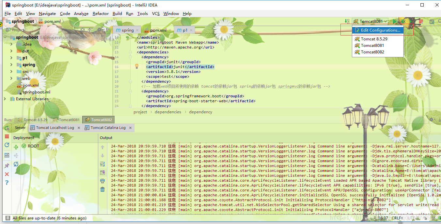Click the project breadcrumb below editor

(x=140, y=112)
